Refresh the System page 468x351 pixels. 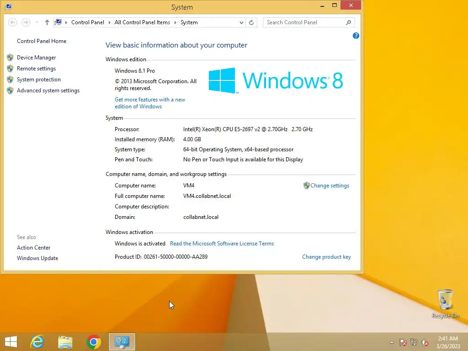point(251,22)
